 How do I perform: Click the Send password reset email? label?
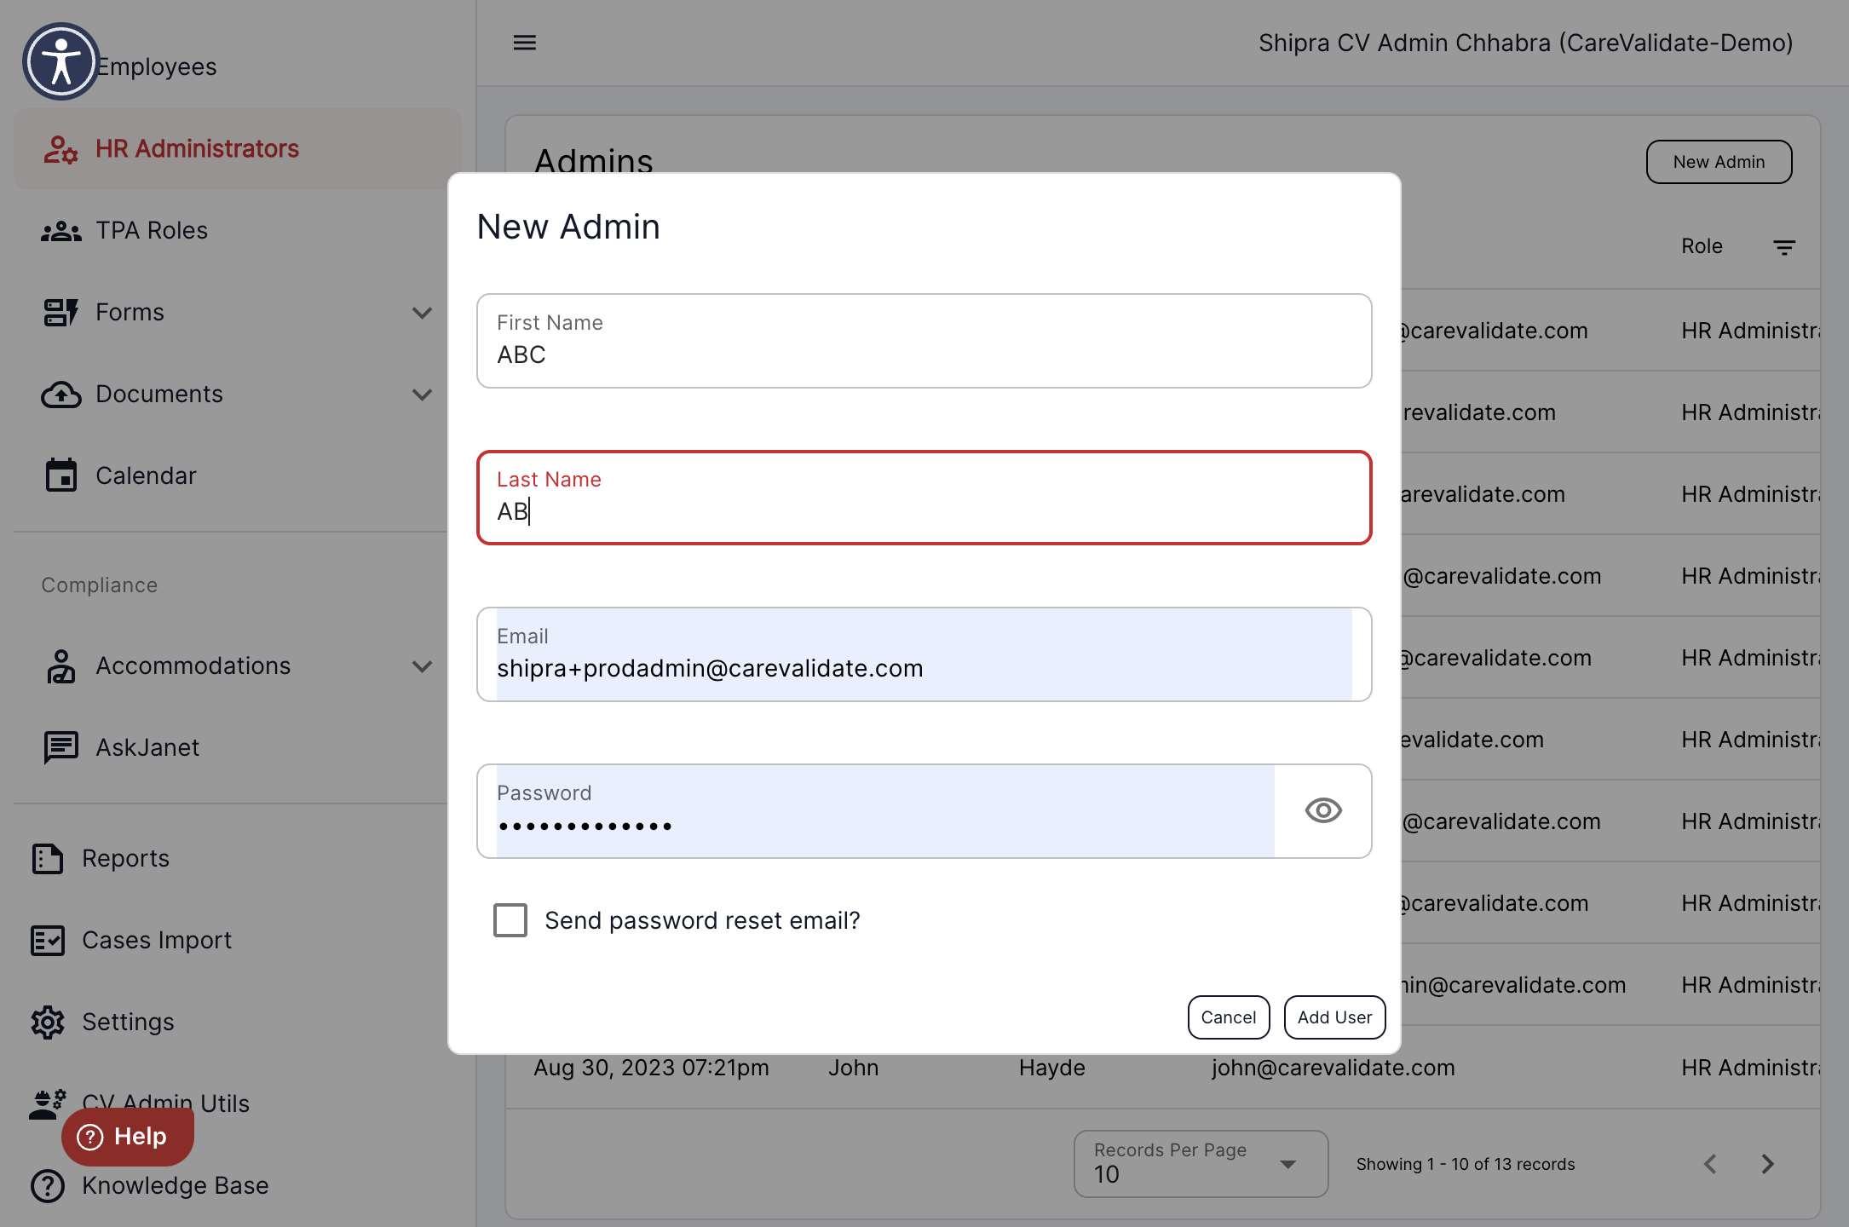pyautogui.click(x=702, y=921)
